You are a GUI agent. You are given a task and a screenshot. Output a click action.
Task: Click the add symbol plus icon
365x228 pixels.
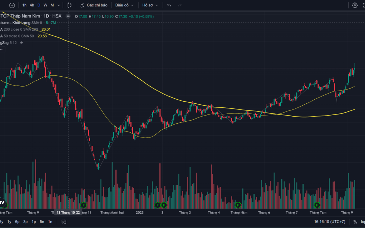click(x=12, y=5)
